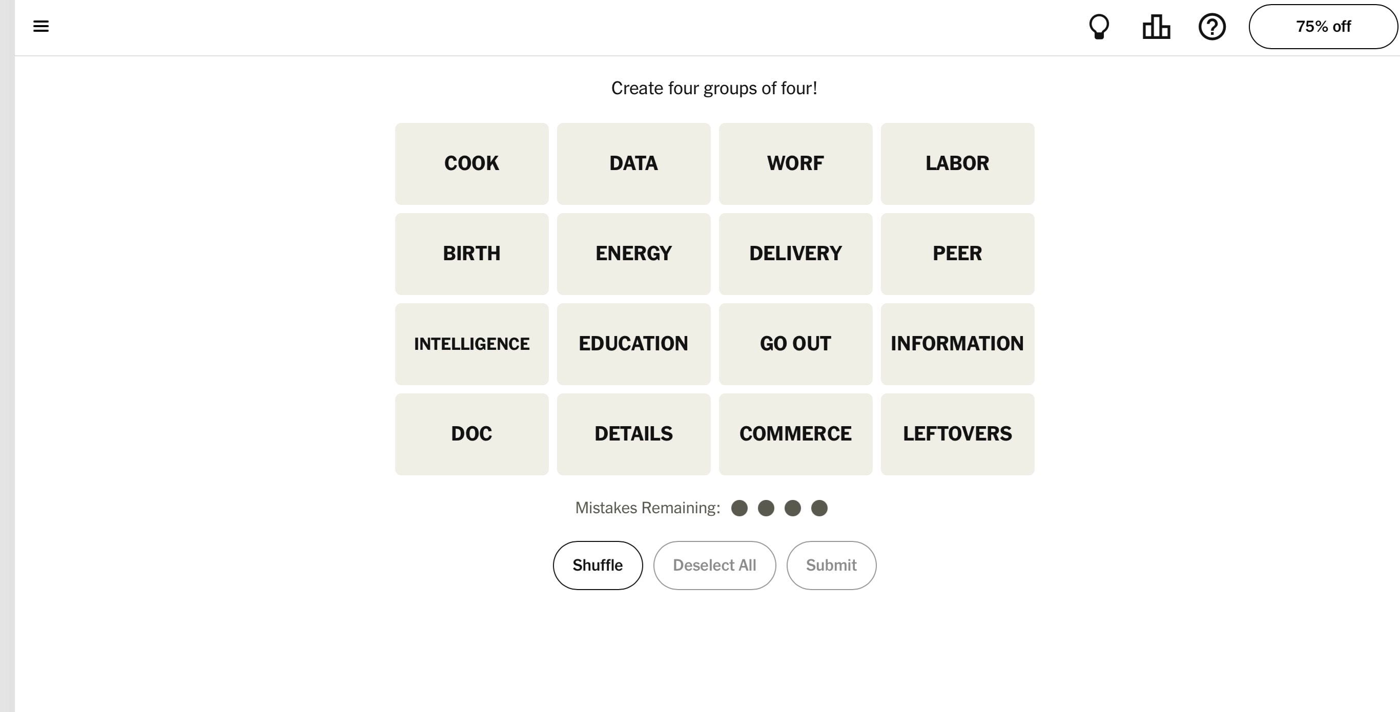Tap the PEER word tile
This screenshot has height=712, width=1400.
[x=957, y=254]
